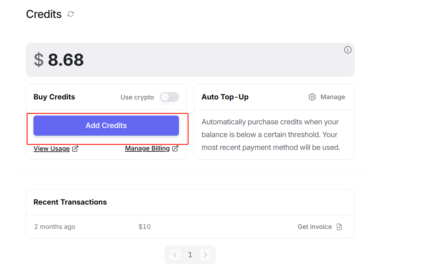
Task: Click the Recent Transactions heading
Action: (x=70, y=202)
